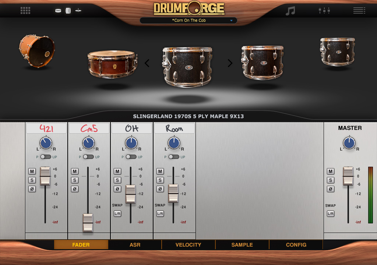Toggle the P/UP switch on Cm5 channel
The width and height of the screenshot is (377, 265).
coord(88,157)
